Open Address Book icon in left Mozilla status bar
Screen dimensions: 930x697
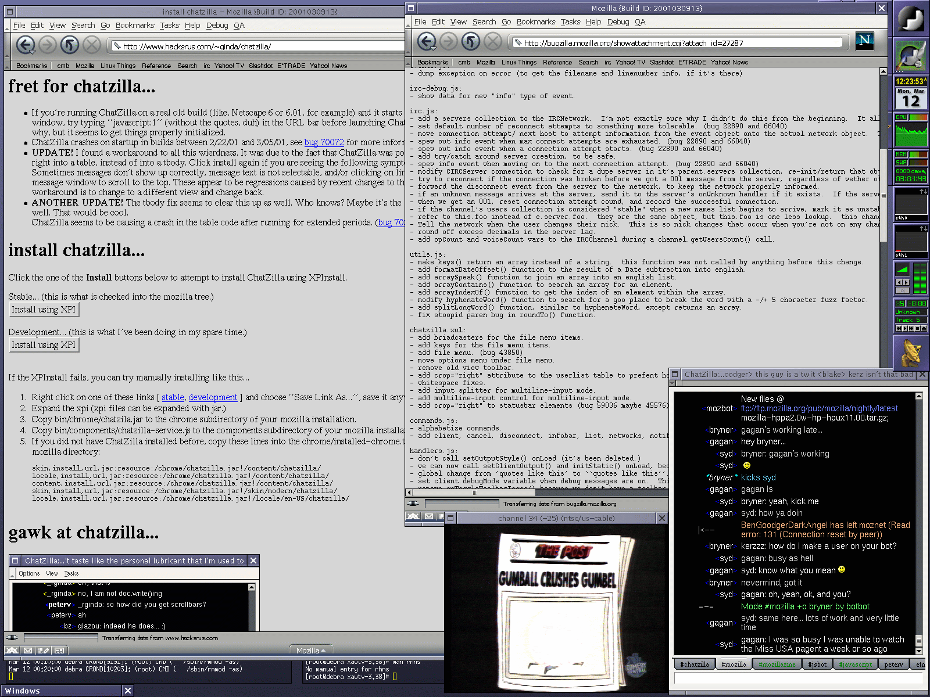pyautogui.click(x=59, y=651)
